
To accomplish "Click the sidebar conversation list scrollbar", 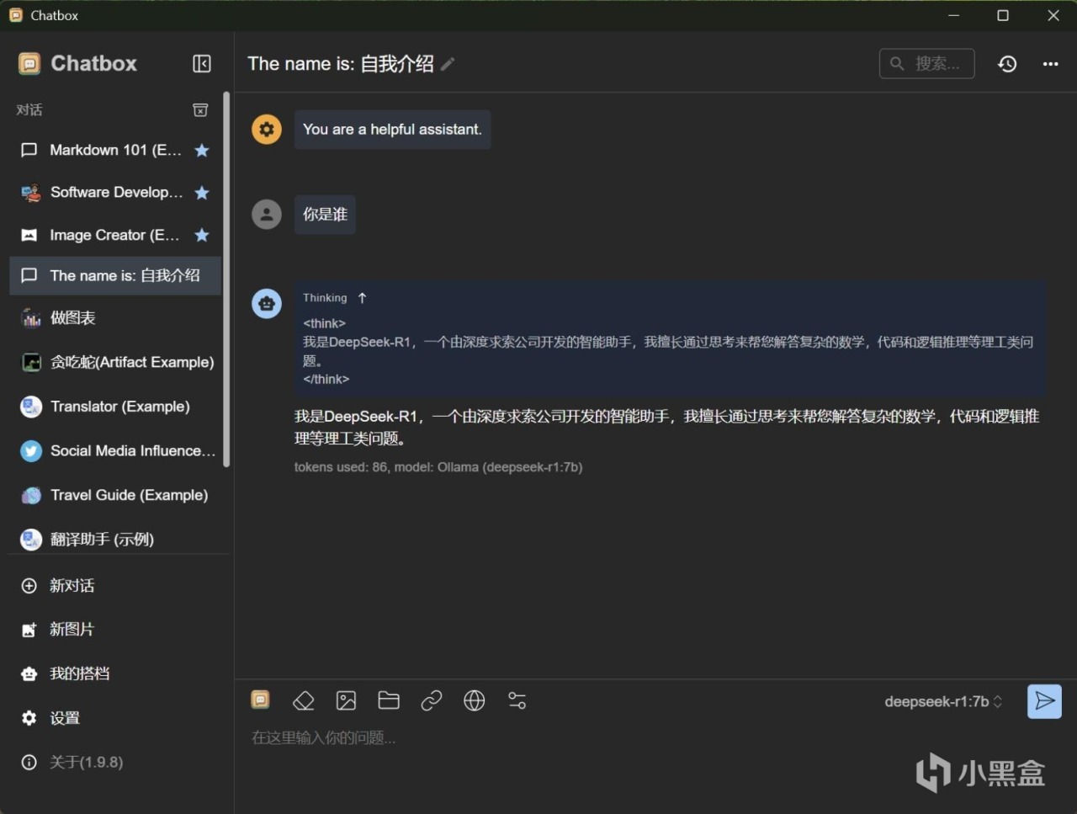I will (x=226, y=279).
